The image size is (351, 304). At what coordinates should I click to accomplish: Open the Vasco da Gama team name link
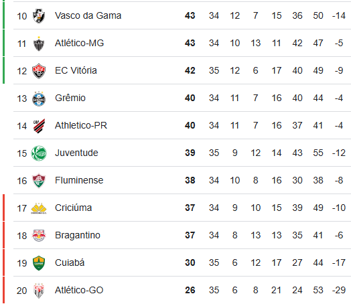(x=88, y=15)
